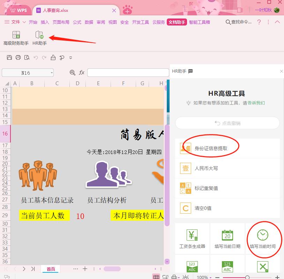Open the HR助手 tool from the ribbon
This screenshot has width=284, height=279.
39,37
